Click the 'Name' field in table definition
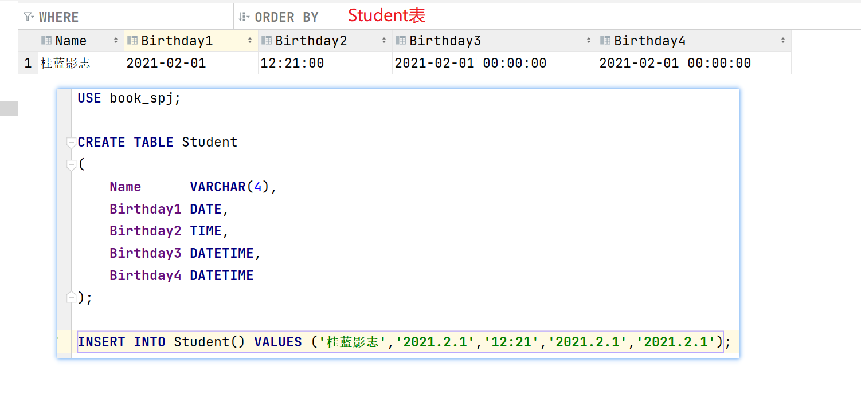The width and height of the screenshot is (861, 398). tap(126, 187)
